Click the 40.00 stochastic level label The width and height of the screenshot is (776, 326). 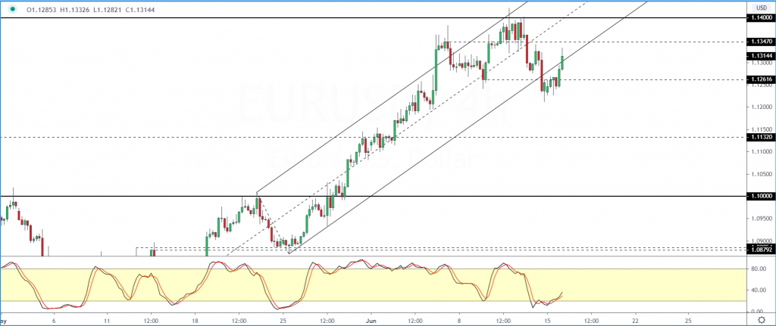point(759,290)
